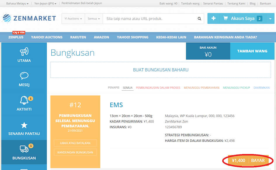Go to Rakuten navigation item
The width and height of the screenshot is (276, 170).
pos(78,37)
